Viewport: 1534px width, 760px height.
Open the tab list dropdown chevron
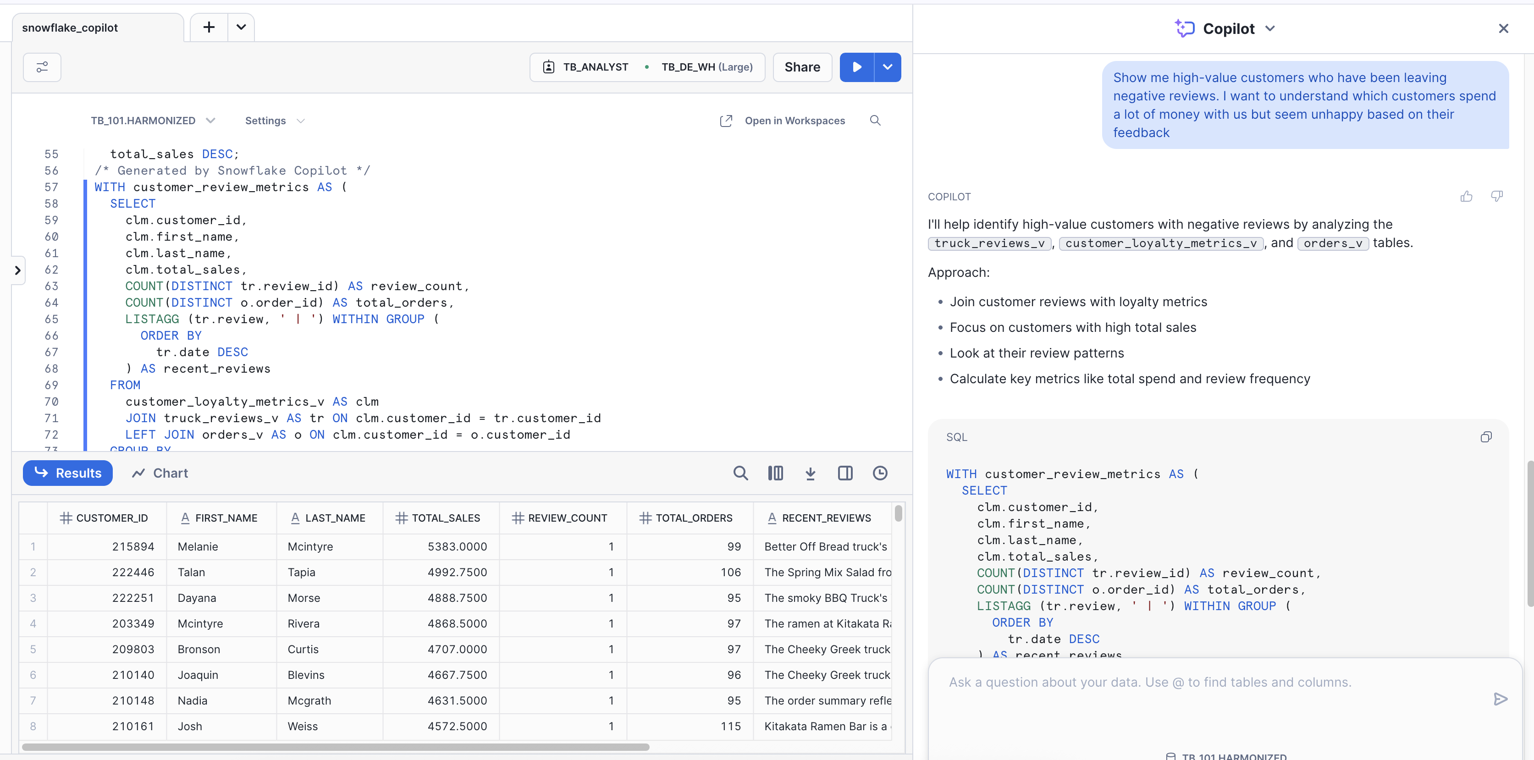241,28
